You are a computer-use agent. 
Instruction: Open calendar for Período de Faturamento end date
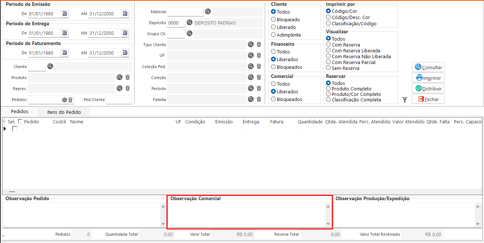[x=125, y=53]
